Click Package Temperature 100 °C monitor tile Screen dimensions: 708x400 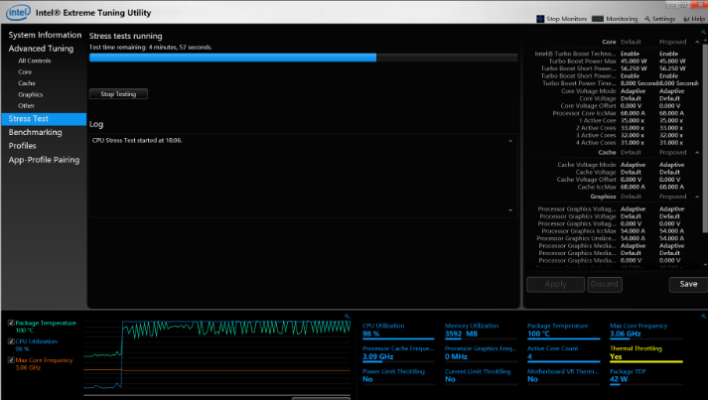tap(563, 331)
